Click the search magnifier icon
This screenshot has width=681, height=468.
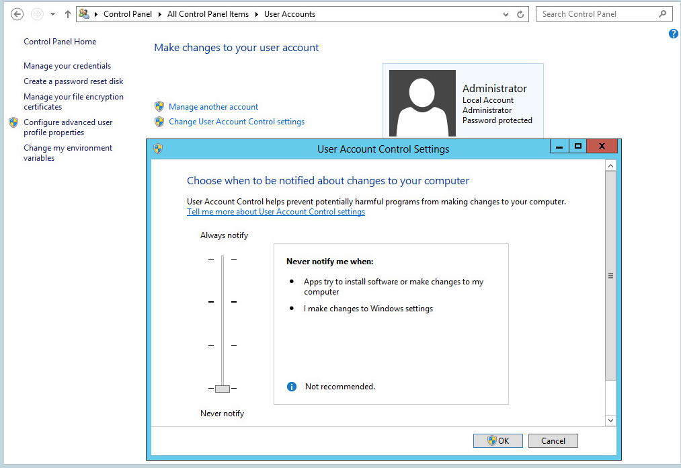click(x=663, y=14)
